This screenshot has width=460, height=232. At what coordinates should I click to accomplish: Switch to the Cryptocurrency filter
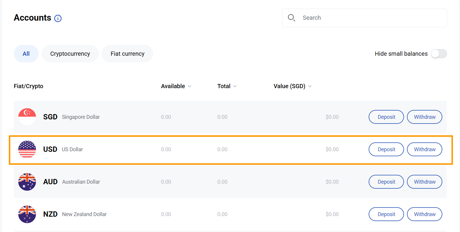coord(70,54)
